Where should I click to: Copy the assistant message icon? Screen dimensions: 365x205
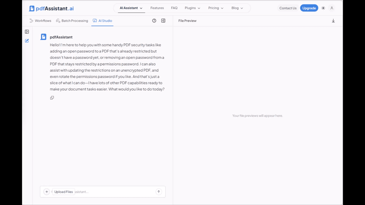coord(52,98)
